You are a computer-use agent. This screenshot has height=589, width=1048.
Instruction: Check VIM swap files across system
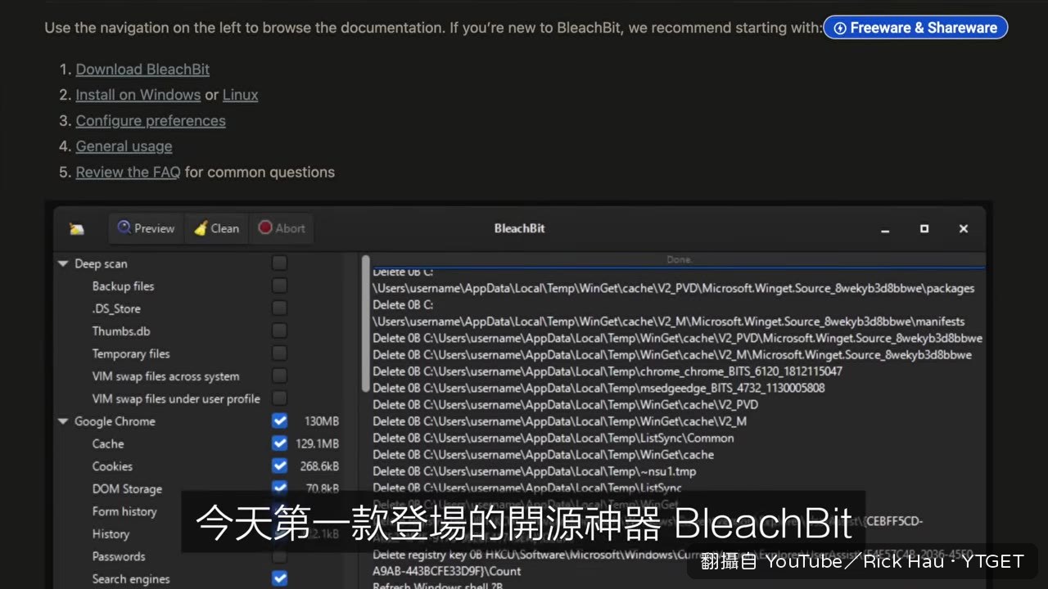pyautogui.click(x=280, y=376)
